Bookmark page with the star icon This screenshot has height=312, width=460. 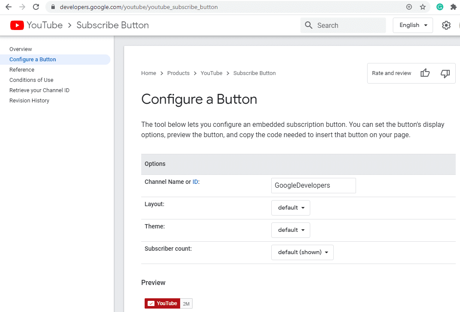click(x=422, y=7)
